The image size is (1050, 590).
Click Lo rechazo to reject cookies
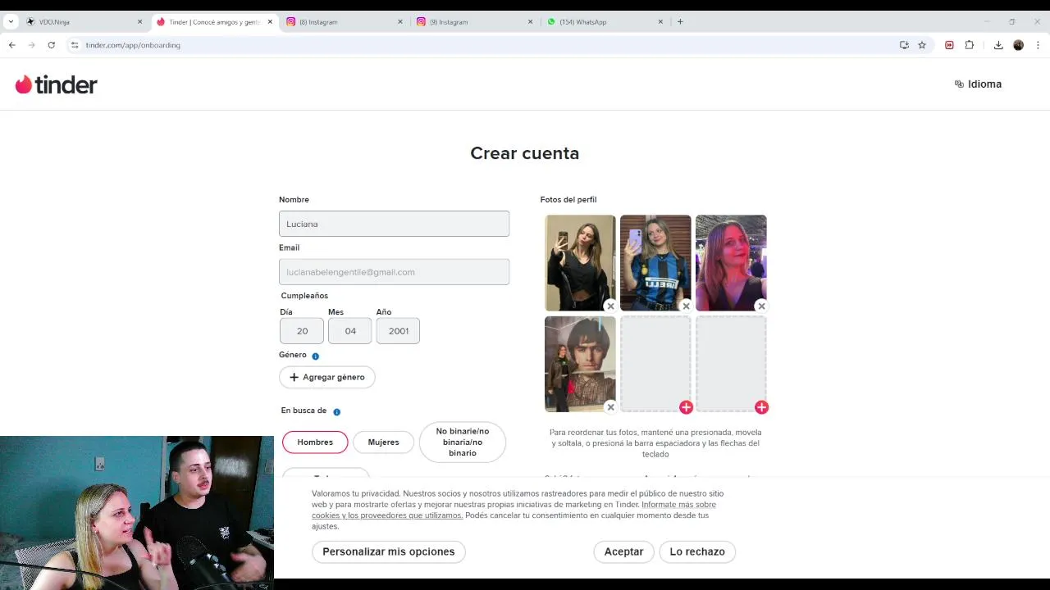(x=697, y=551)
